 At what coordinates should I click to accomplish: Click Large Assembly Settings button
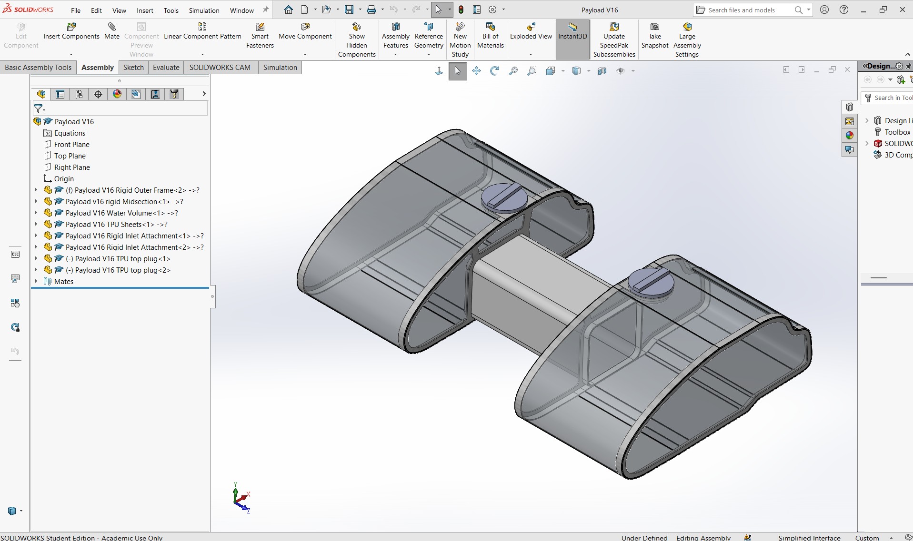687,40
